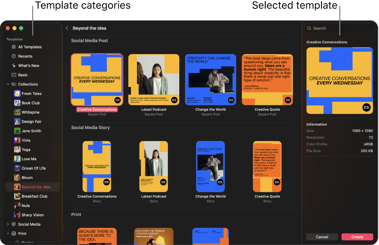Viewport: 379px width, 245px height.
Task: Select the Ocean Of Life collection icon
Action: click(17, 168)
